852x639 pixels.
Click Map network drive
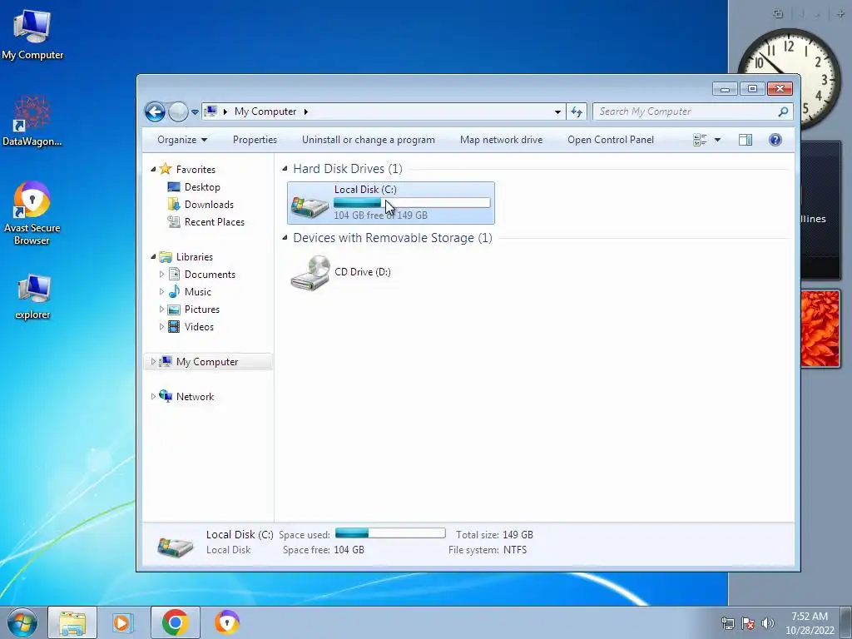click(x=501, y=140)
